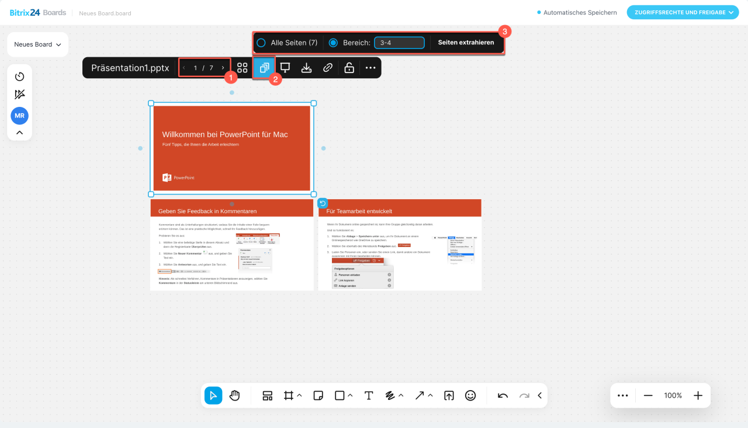Collapse the bottom toolbar with the chevron
Image resolution: width=748 pixels, height=428 pixels.
point(539,395)
